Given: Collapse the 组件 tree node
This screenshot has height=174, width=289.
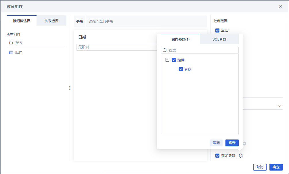Looking at the screenshot, I should coord(167,60).
